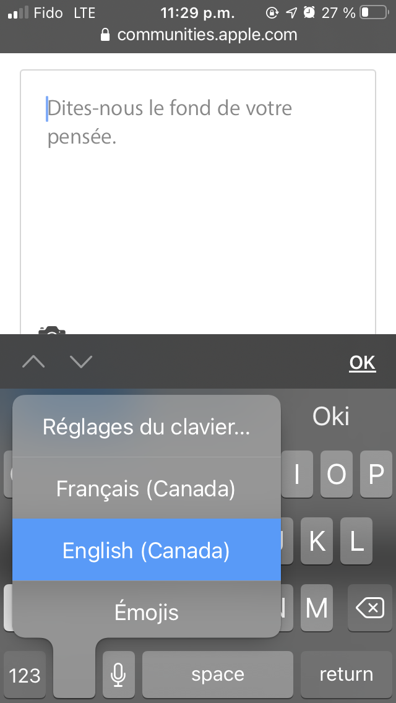
Task: Jump to next field with down chevron
Action: (81, 361)
